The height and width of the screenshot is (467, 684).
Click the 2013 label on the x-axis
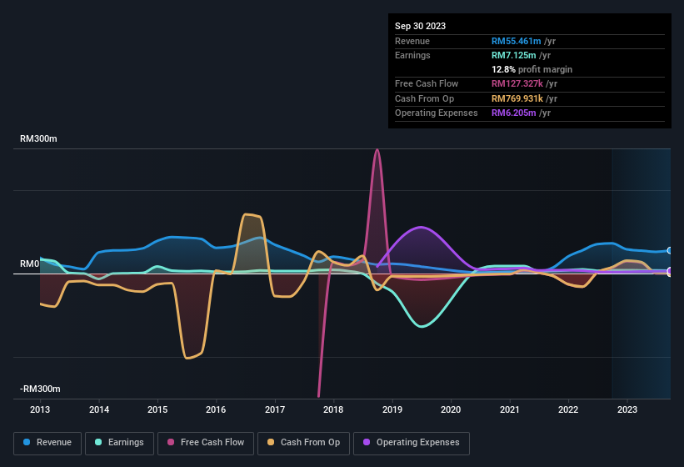coord(40,409)
